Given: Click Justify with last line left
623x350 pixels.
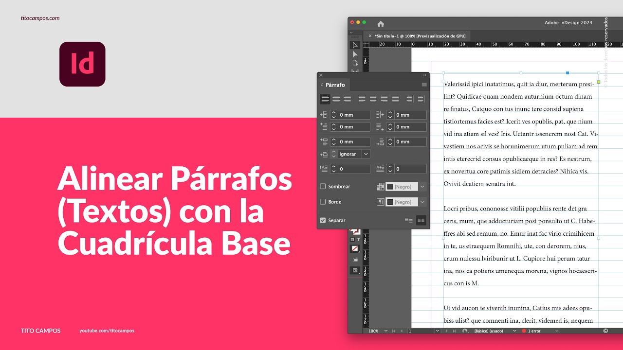Looking at the screenshot, I should coord(362,99).
